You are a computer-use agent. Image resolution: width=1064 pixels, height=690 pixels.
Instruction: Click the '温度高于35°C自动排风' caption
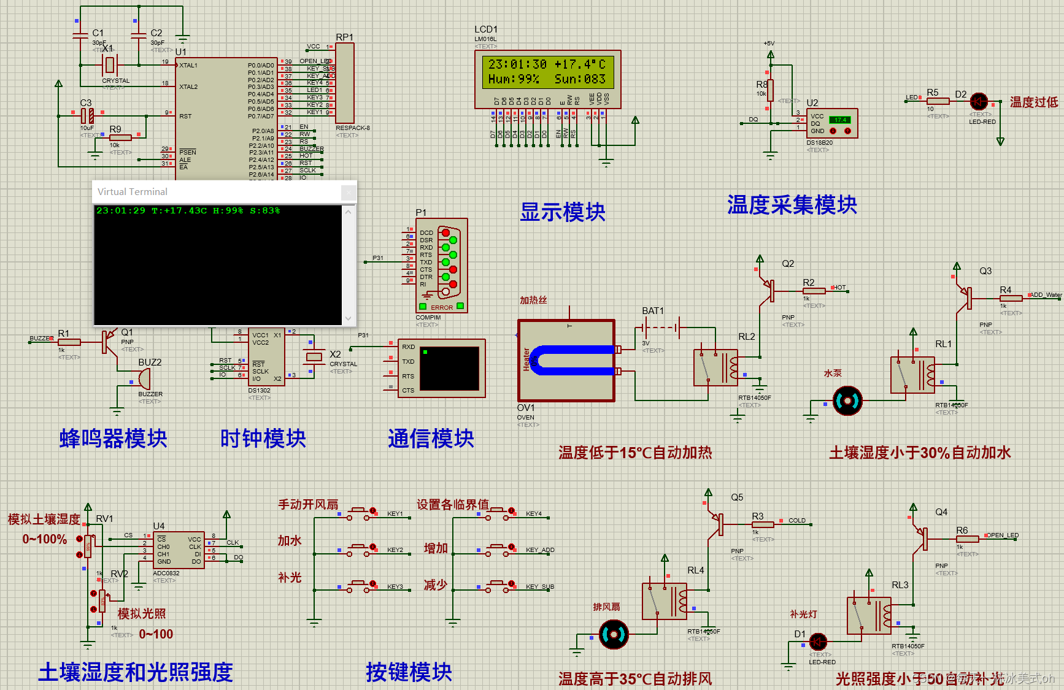pyautogui.click(x=635, y=679)
